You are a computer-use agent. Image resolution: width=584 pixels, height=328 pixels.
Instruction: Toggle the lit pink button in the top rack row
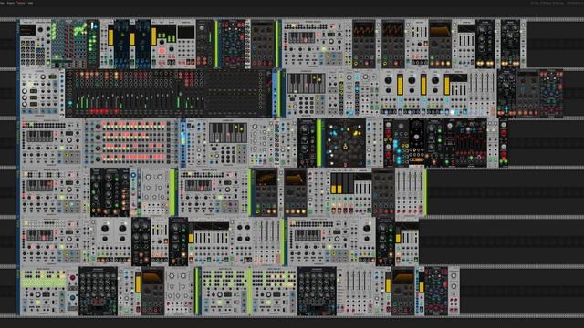pos(162,51)
